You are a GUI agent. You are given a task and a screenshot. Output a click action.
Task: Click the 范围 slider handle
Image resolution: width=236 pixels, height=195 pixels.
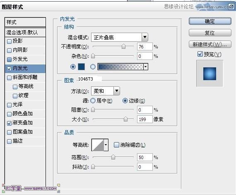click(113, 157)
